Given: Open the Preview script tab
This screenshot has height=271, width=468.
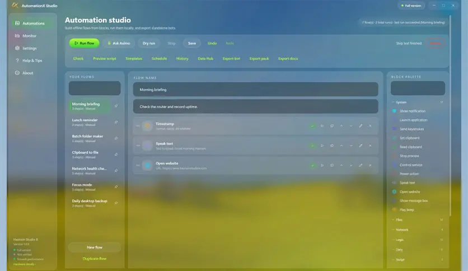Looking at the screenshot, I should tap(105, 58).
